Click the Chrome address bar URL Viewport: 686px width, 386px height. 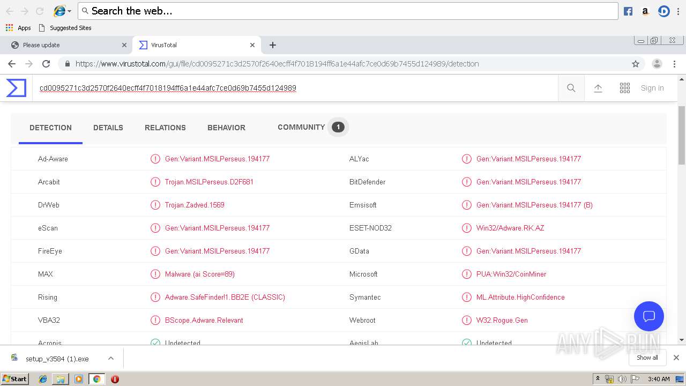click(277, 64)
